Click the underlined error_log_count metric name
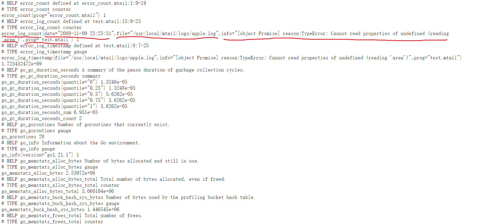This screenshot has height=224, width=496. (x=22, y=34)
